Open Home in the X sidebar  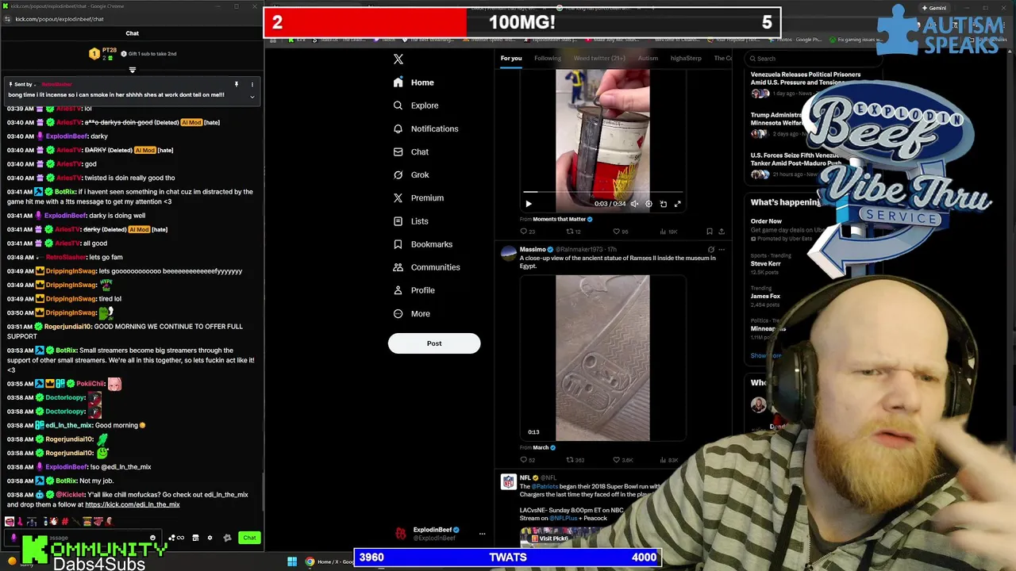click(414, 82)
